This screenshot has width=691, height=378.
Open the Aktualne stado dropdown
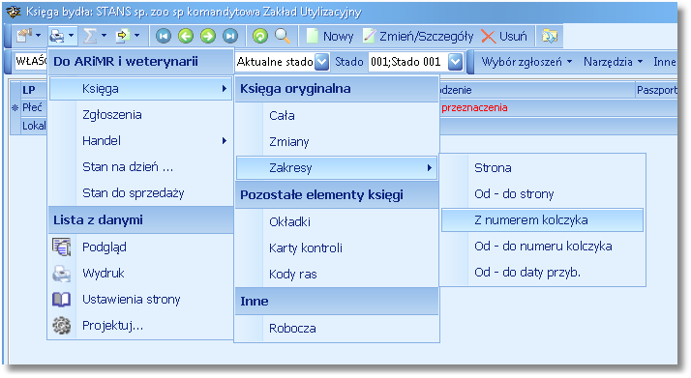(322, 62)
